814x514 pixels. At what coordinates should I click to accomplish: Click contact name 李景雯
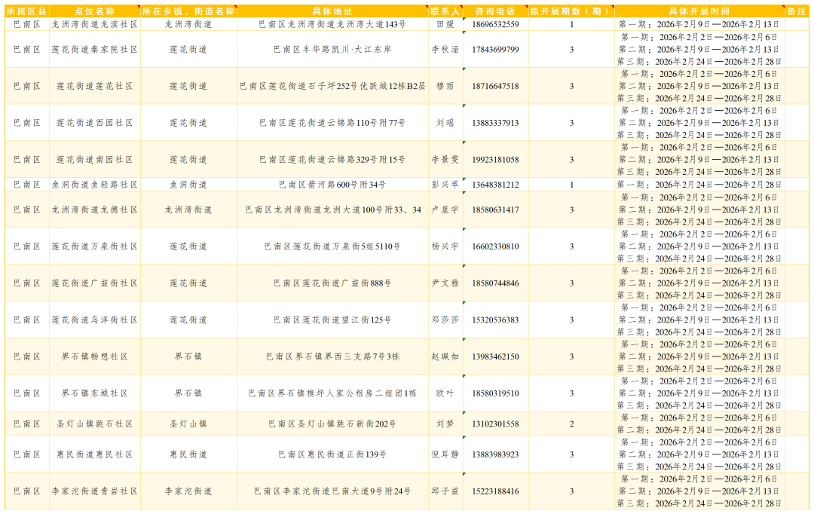coord(445,160)
